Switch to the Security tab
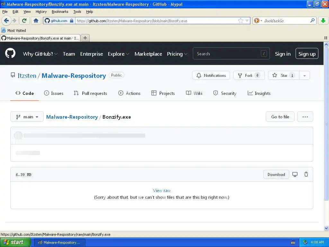 pyautogui.click(x=225, y=93)
